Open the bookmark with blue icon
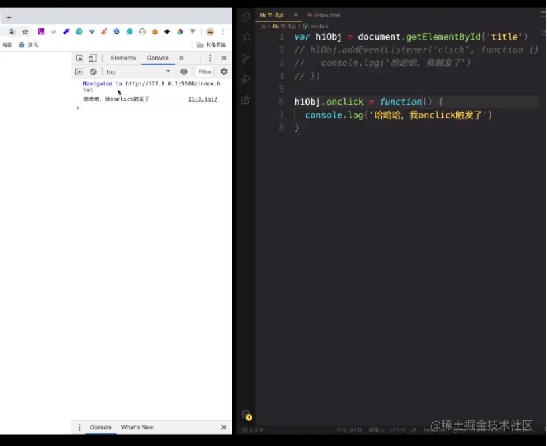The image size is (547, 446). [x=29, y=45]
